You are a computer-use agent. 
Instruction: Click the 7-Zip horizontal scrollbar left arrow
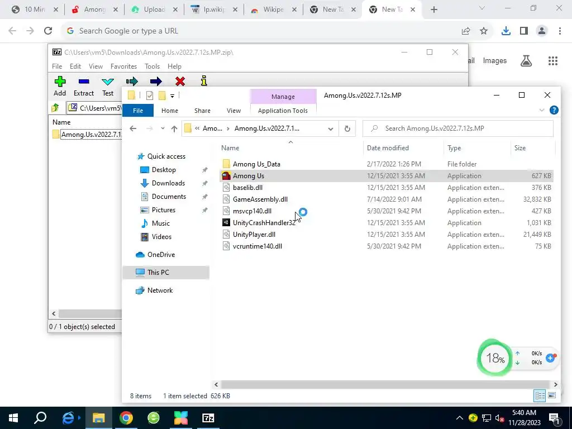point(54,313)
